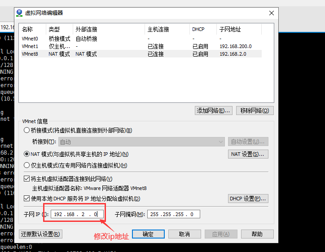Screen dimensions: 325x252
Task: Click 还原默认设置 button
Action: click(x=40, y=234)
